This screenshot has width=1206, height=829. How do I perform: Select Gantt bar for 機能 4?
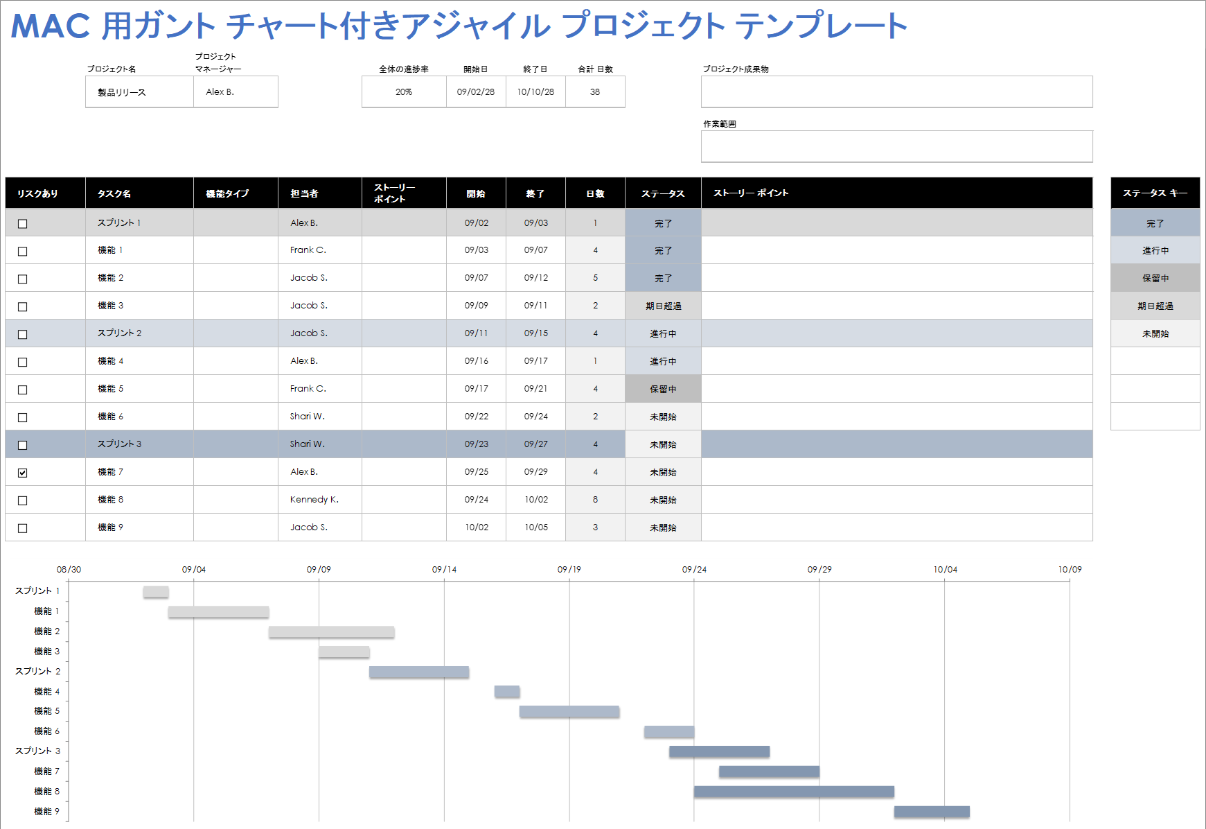507,691
